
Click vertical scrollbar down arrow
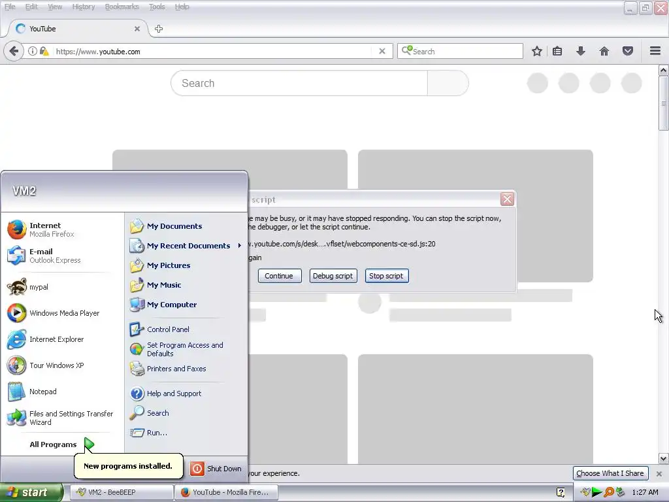pyautogui.click(x=664, y=459)
